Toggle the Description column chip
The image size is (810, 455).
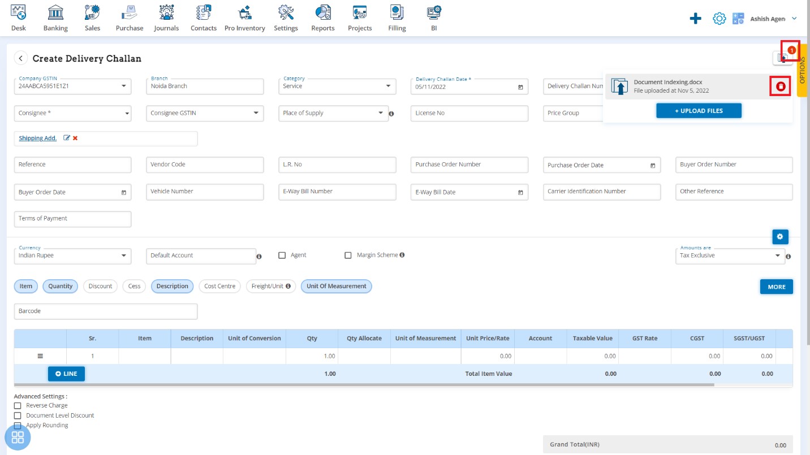(x=173, y=286)
